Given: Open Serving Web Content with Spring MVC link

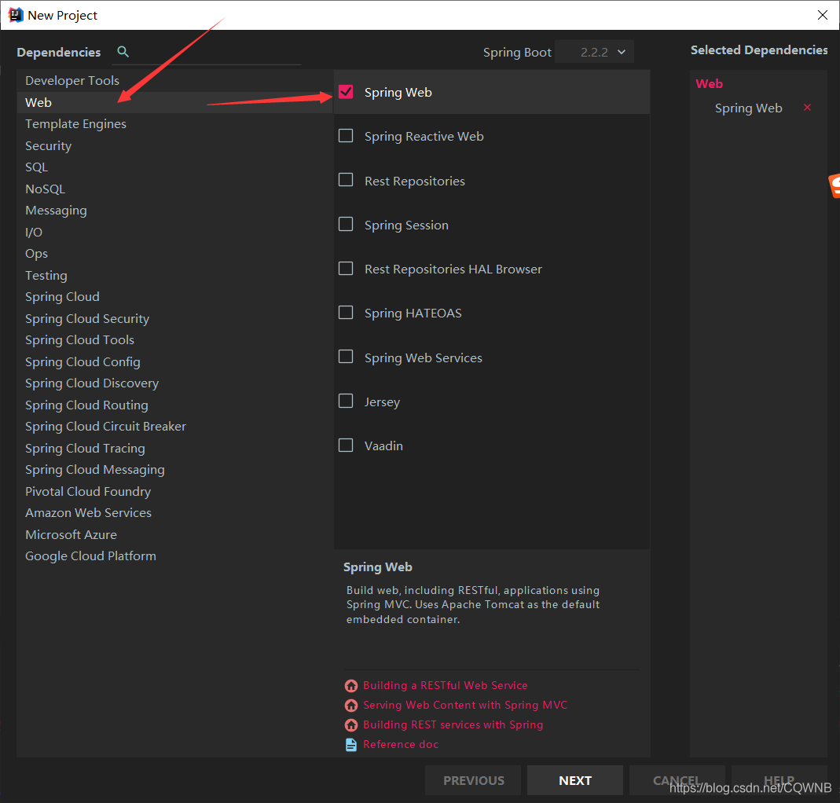Looking at the screenshot, I should pos(465,705).
